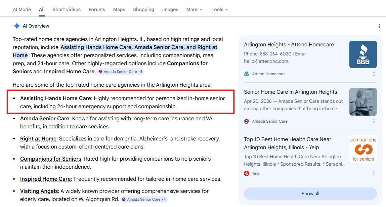386x207 pixels.
Task: Open the Shopping tab
Action: coord(143,9)
